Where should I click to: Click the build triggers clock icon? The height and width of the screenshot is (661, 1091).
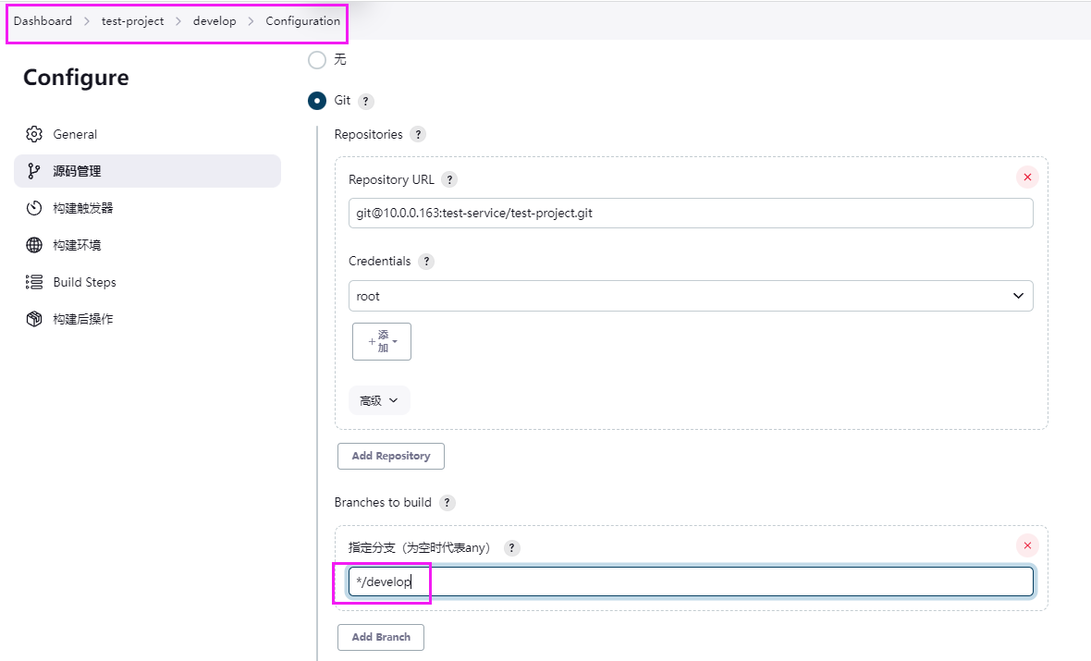[x=34, y=208]
